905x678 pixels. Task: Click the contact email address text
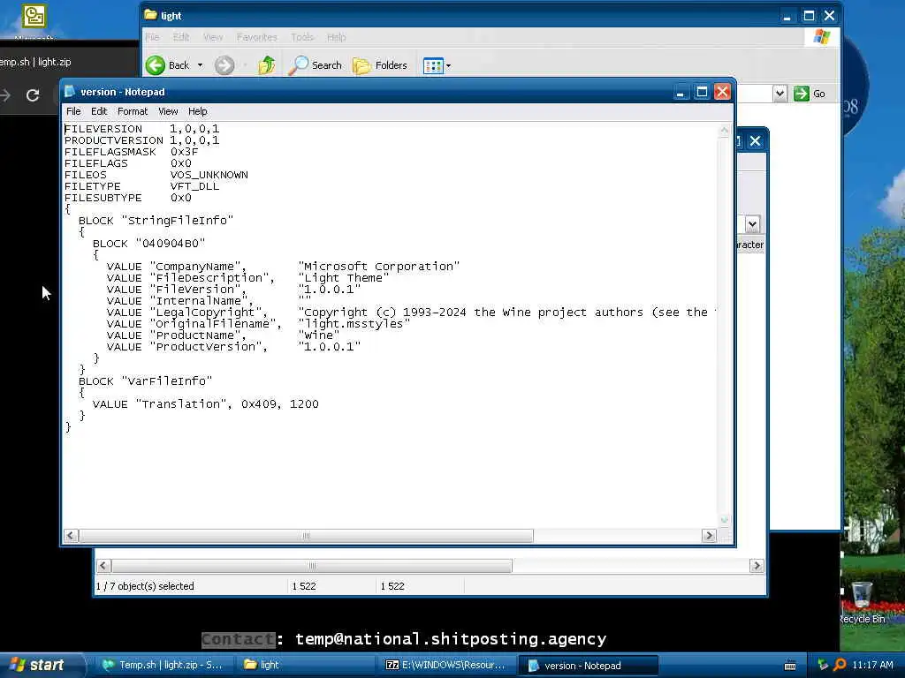coord(451,639)
